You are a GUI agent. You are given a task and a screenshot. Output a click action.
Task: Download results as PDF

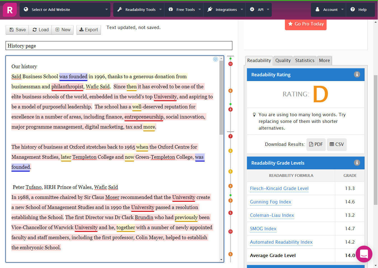pos(316,144)
